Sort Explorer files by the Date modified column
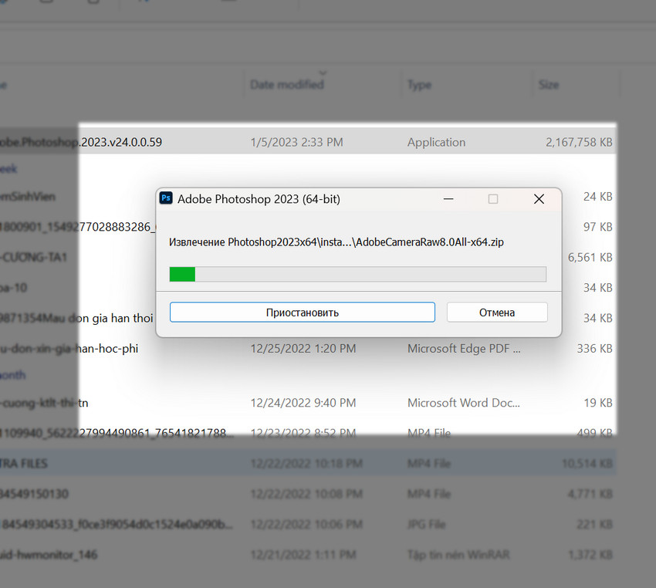Viewport: 656px width, 588px height. tap(287, 84)
